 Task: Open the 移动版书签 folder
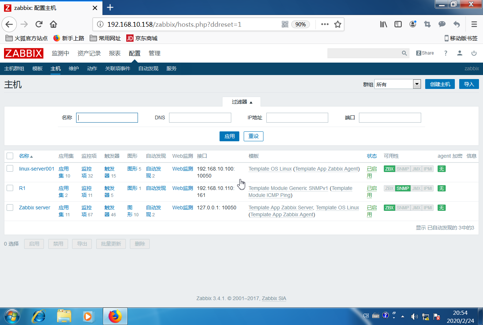[461, 38]
